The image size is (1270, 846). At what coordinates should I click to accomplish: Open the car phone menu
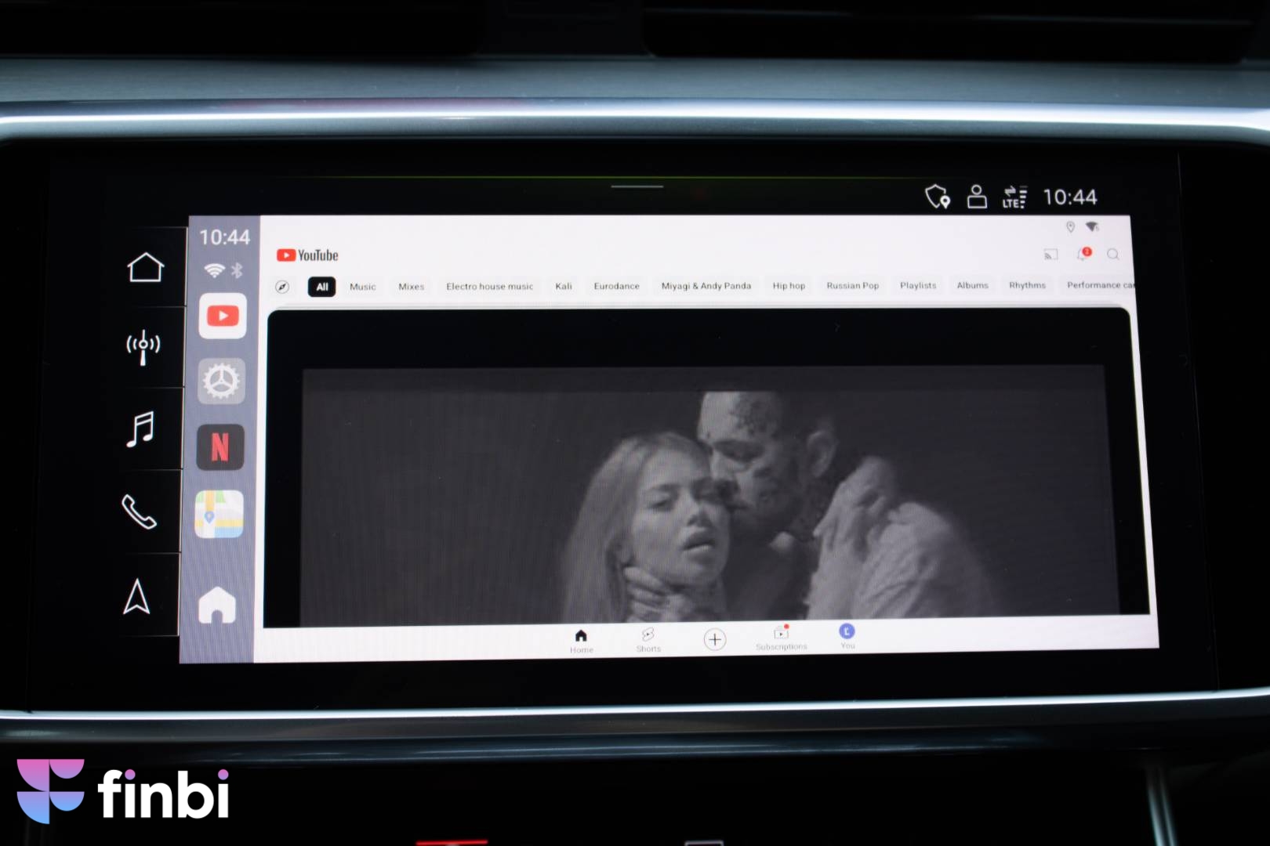(x=140, y=512)
